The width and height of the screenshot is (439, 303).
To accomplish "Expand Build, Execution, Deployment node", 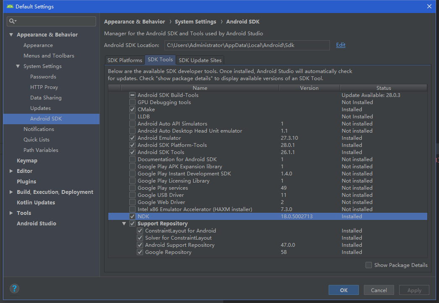I will click(11, 192).
